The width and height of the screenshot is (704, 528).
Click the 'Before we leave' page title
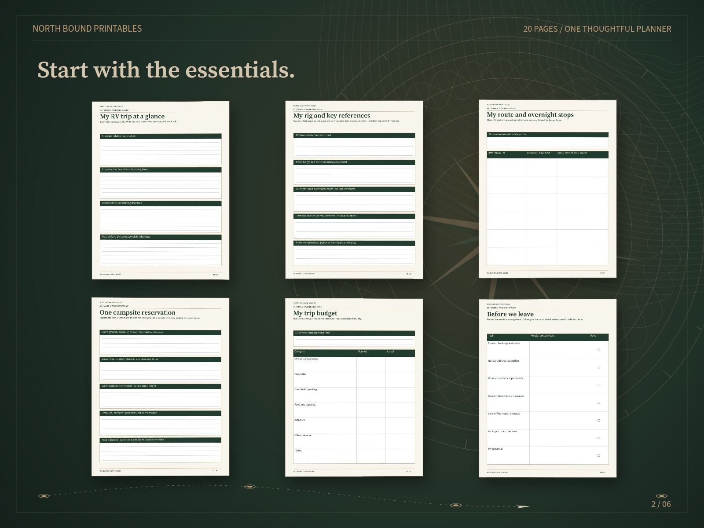click(x=510, y=314)
